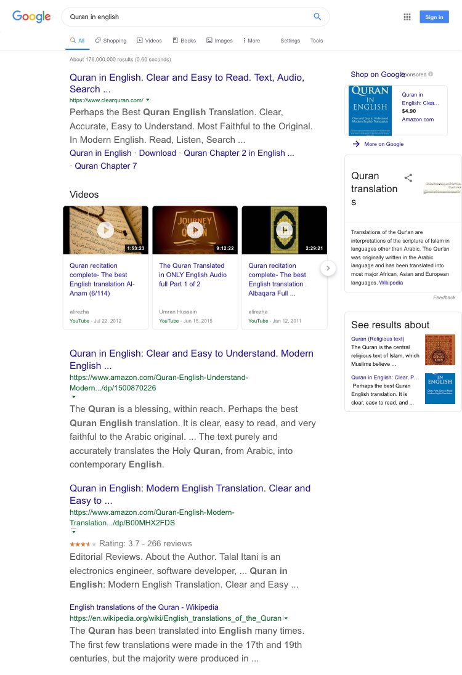
Task: Open the Google apps grid icon
Action: [x=407, y=17]
